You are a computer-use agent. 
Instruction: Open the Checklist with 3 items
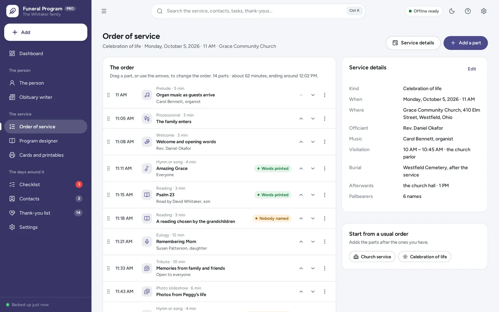[46, 184]
